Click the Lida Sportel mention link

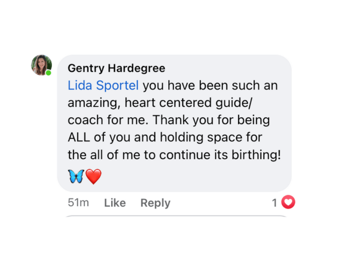[x=103, y=86]
